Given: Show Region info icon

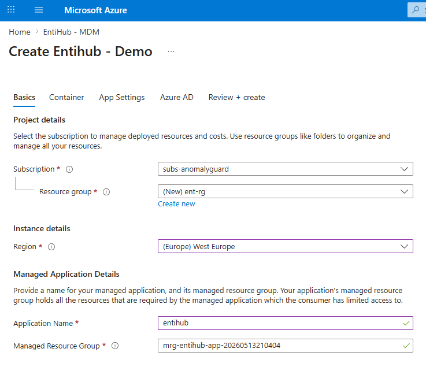Looking at the screenshot, I should pyautogui.click(x=51, y=247).
